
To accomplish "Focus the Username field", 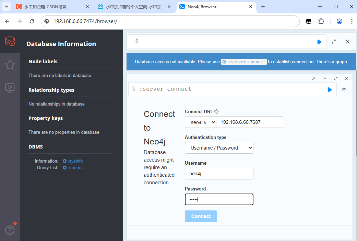I will (x=219, y=174).
